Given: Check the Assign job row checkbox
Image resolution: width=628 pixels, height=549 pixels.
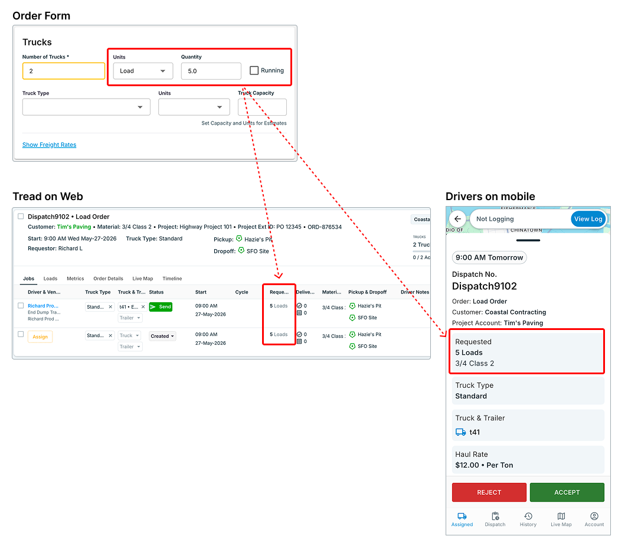Looking at the screenshot, I should pyautogui.click(x=21, y=334).
